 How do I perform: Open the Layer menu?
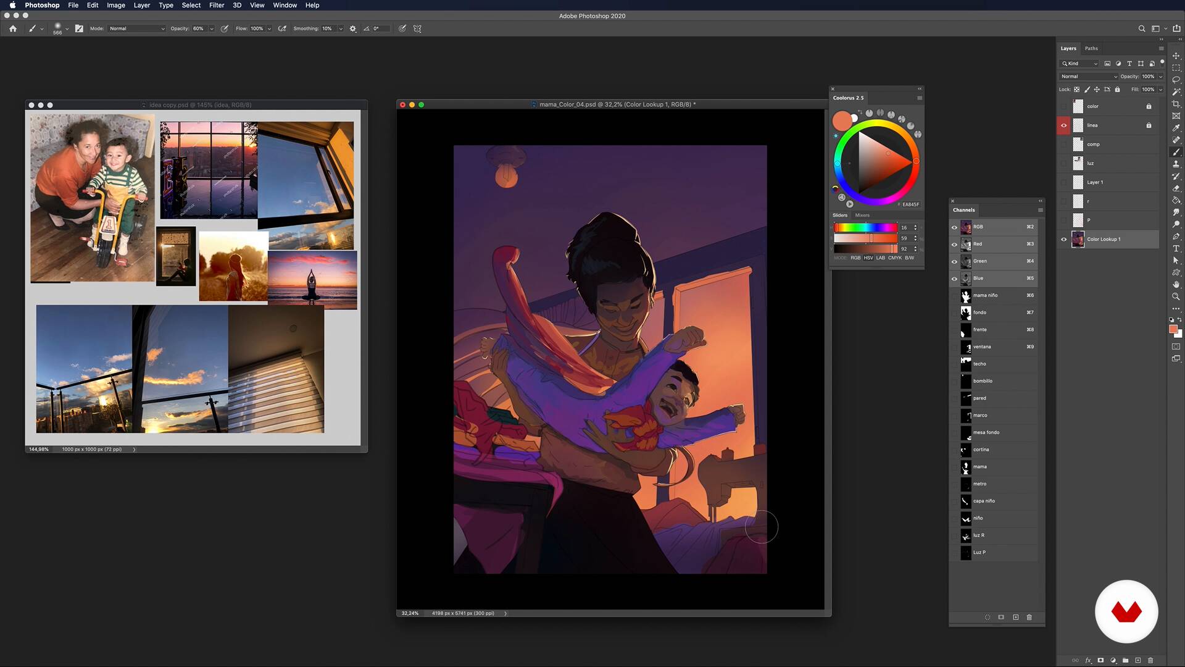(x=142, y=5)
